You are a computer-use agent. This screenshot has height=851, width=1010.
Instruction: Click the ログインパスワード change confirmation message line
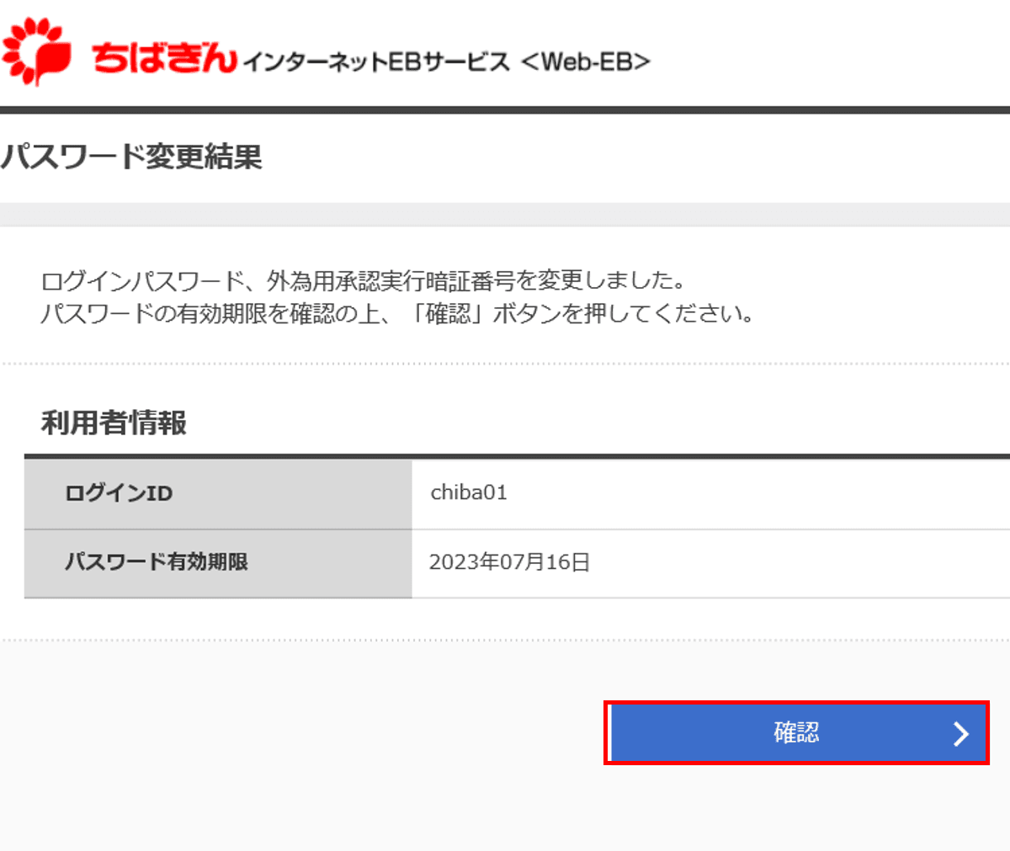tap(364, 280)
